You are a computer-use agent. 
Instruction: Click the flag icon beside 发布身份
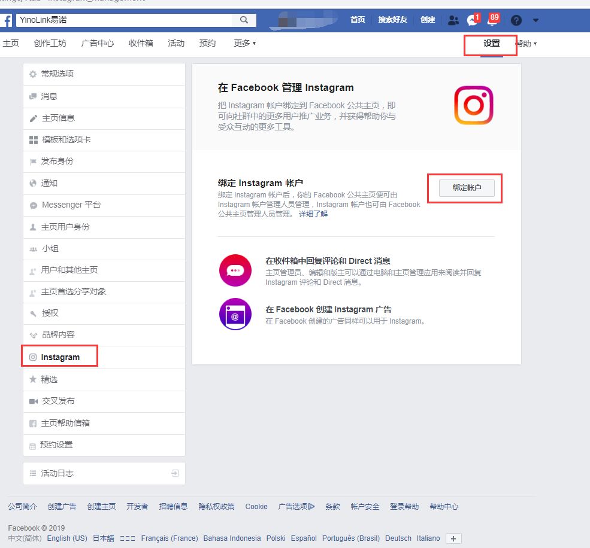point(33,162)
